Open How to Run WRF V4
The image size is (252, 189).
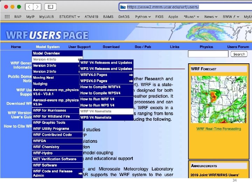pyautogui.click(x=106, y=99)
